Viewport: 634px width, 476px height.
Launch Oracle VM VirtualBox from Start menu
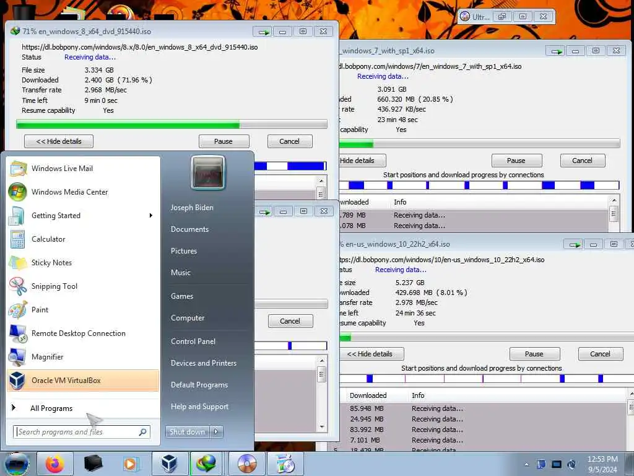pos(84,381)
